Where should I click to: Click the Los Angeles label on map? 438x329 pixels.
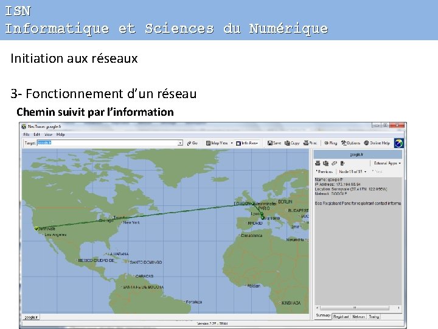pyautogui.click(x=55, y=235)
